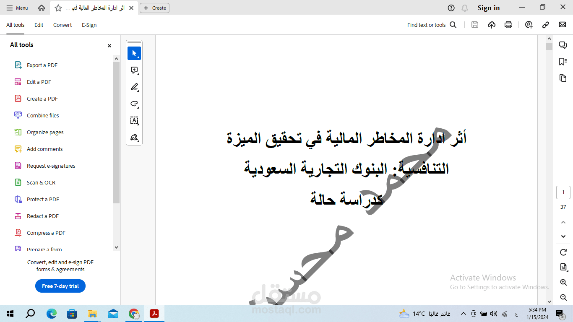Open the E-Sign tab

point(89,25)
